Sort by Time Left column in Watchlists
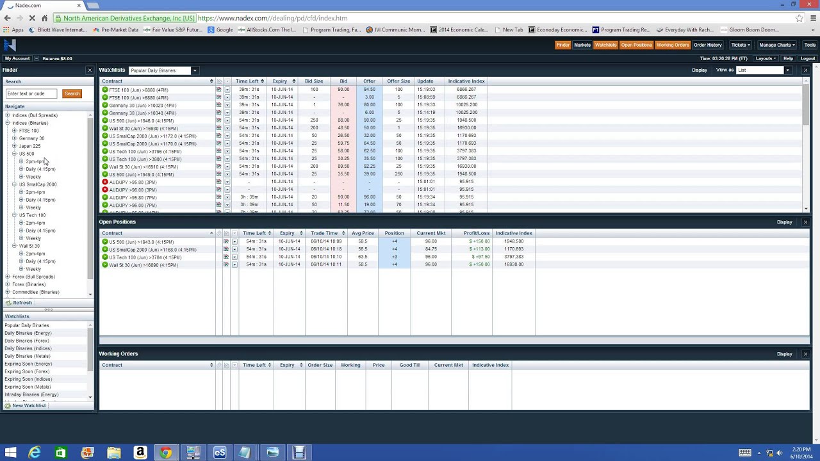Viewport: 820px width, 461px height. point(247,81)
